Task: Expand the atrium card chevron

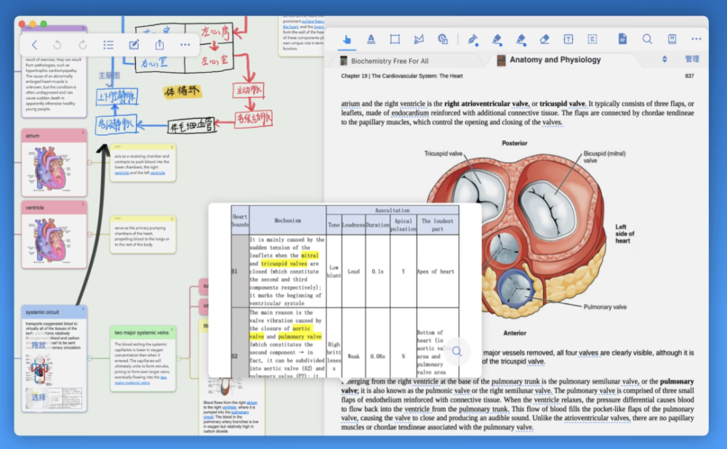Action: 84,133
